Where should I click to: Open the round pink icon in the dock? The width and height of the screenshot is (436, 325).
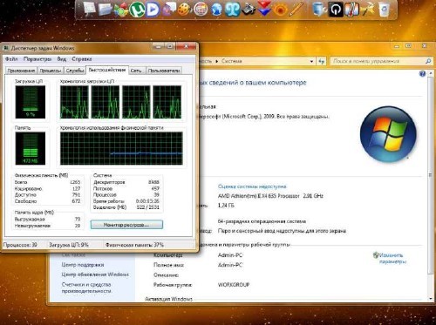(x=201, y=10)
